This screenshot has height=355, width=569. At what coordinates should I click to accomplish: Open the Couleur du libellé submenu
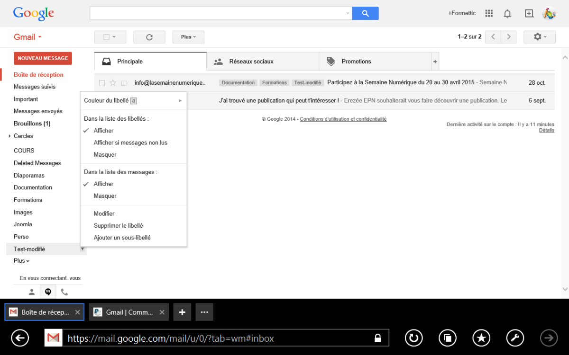pyautogui.click(x=134, y=100)
